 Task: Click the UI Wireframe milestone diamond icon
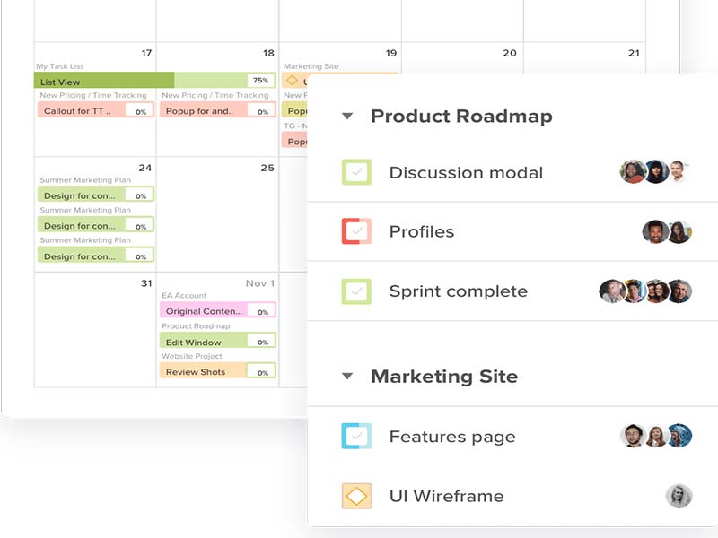click(356, 496)
